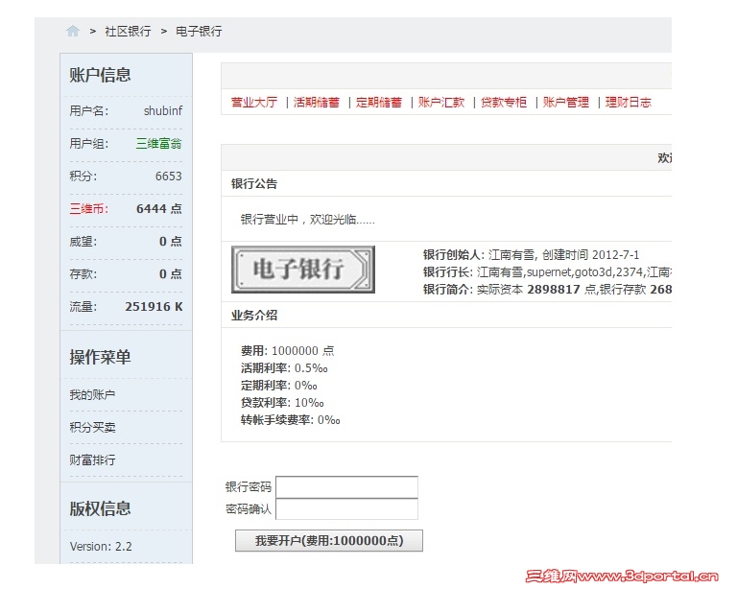Switch to 贷款专柜 tab
Image resolution: width=737 pixels, height=589 pixels.
click(504, 103)
